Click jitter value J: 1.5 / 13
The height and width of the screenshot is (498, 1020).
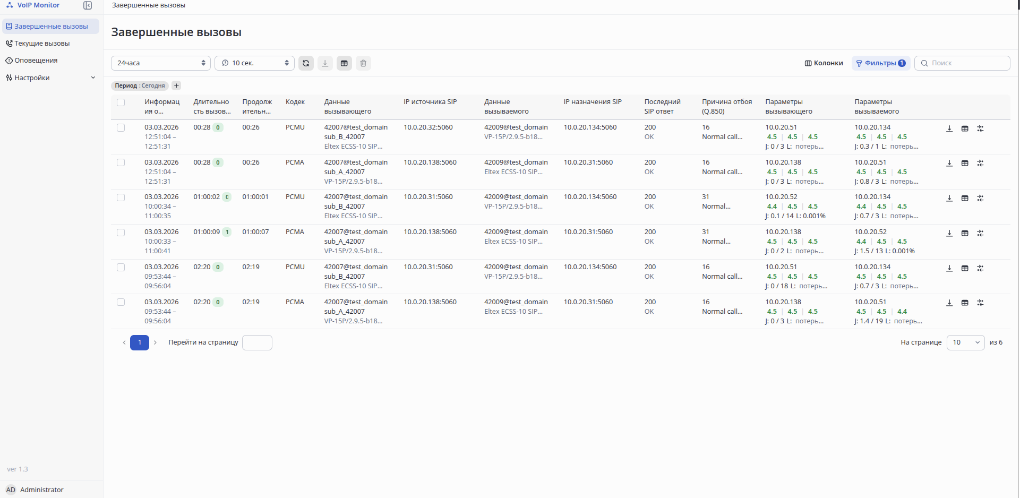tap(868, 251)
